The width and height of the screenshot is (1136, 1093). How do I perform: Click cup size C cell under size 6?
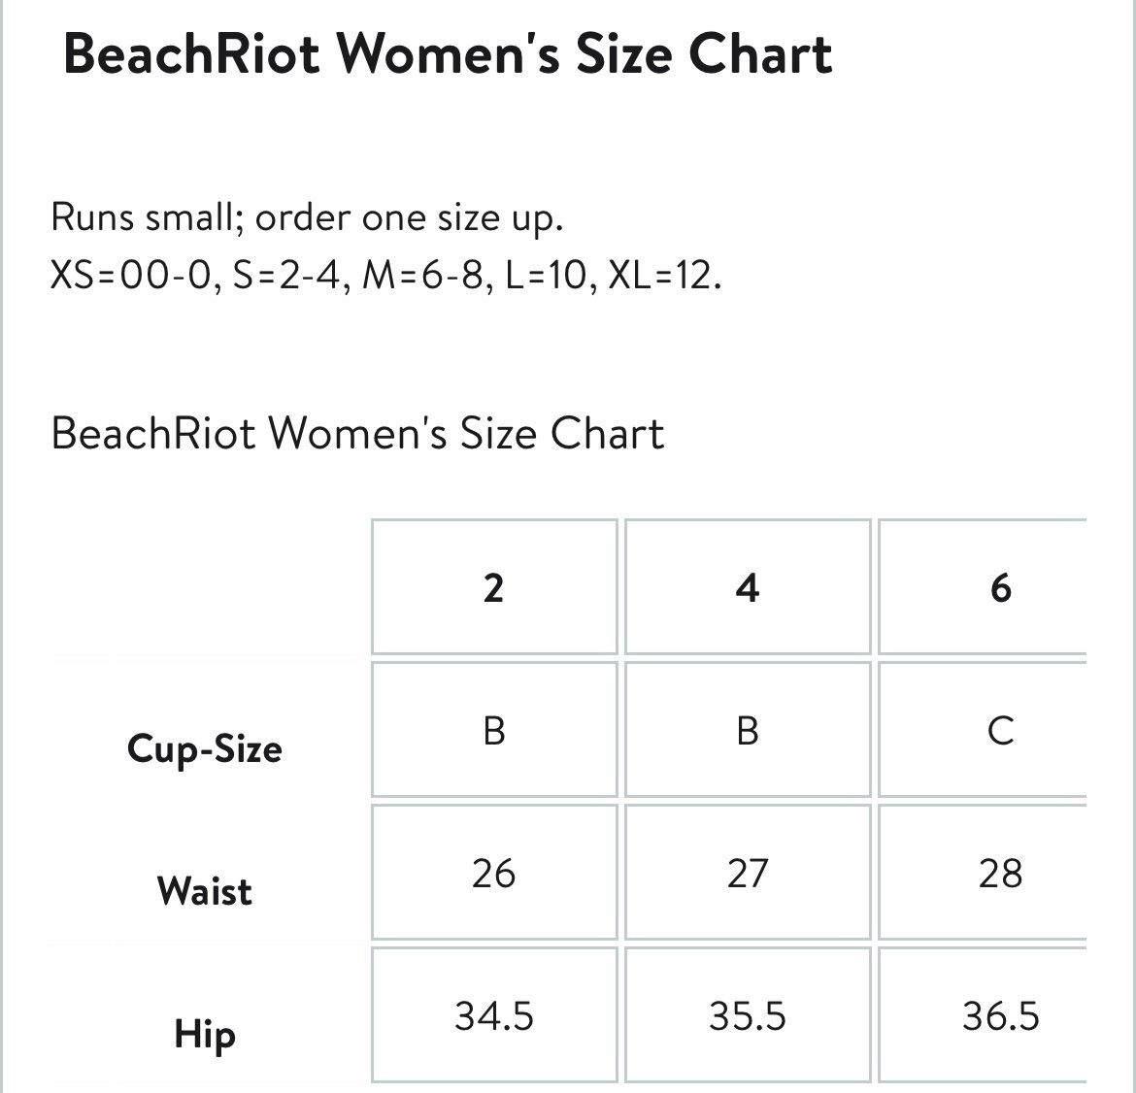point(983,729)
